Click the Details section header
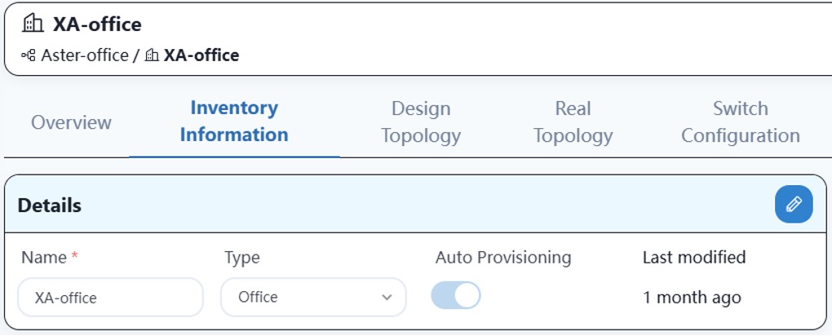Screen dimensions: 832x336 49,206
